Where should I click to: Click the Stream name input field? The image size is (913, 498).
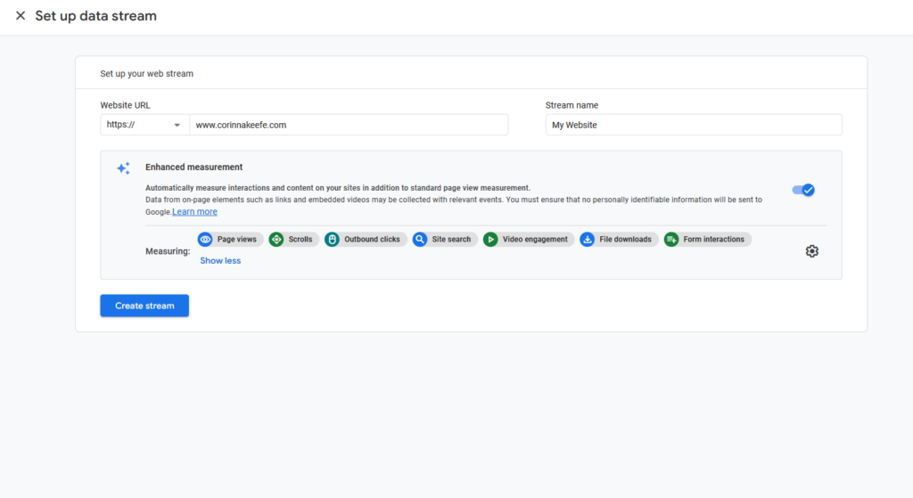coord(693,125)
